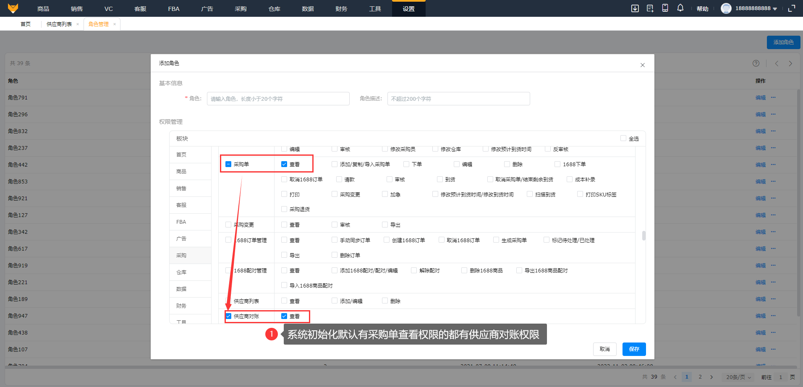Image resolution: width=803 pixels, height=387 pixels.
Task: Close the 供应商列表 tab with its X
Action: pos(78,24)
